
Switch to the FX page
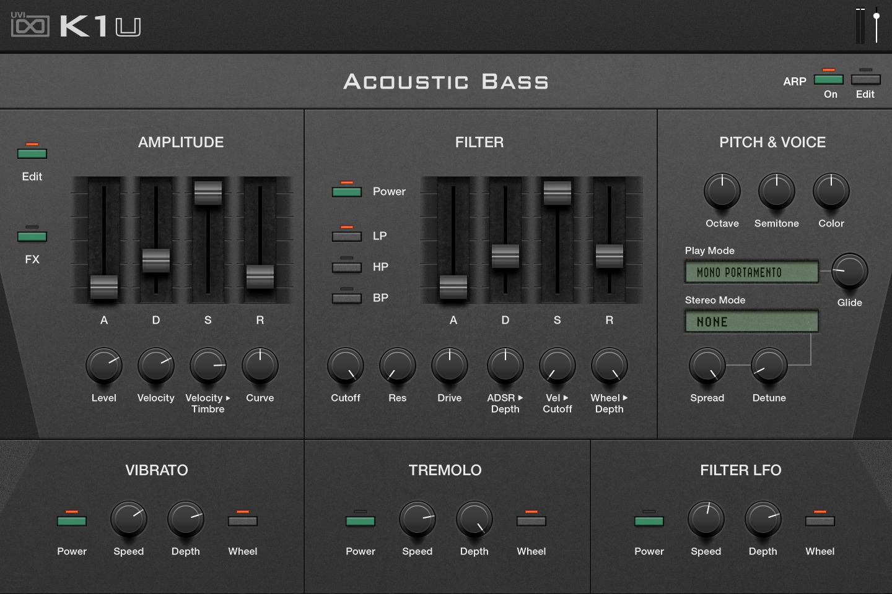[32, 236]
